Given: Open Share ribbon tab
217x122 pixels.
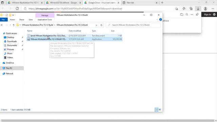Looking at the screenshot, I should click(x=22, y=20).
